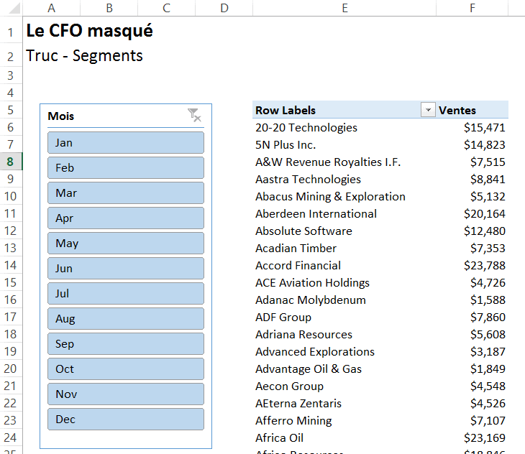The height and width of the screenshot is (454, 525).
Task: Choose Jul in the month slicer
Action: point(126,293)
